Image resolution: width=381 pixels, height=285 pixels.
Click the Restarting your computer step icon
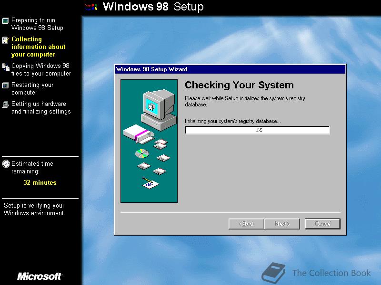[x=5, y=85]
